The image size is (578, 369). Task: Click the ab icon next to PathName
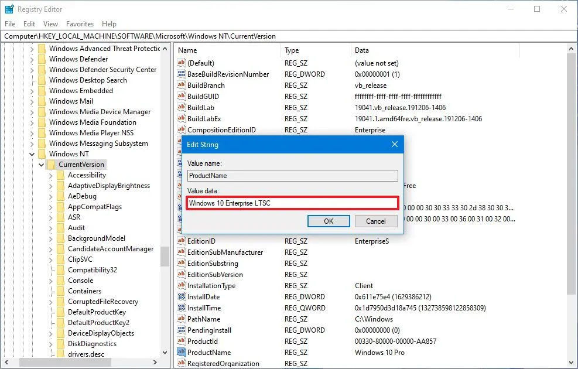pyautogui.click(x=181, y=319)
